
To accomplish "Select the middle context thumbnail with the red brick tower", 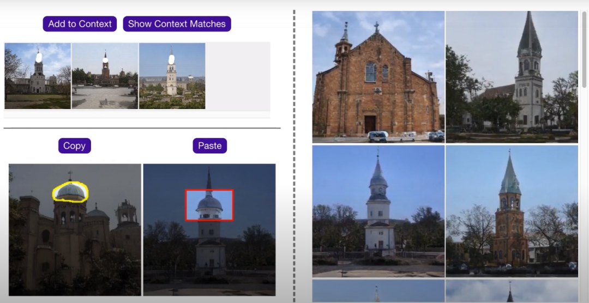I will coord(105,76).
